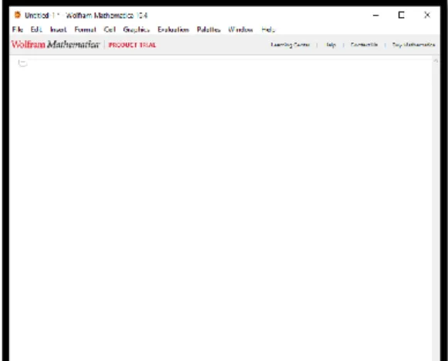
Task: Open the Help menu in the menu bar
Action: coord(268,29)
